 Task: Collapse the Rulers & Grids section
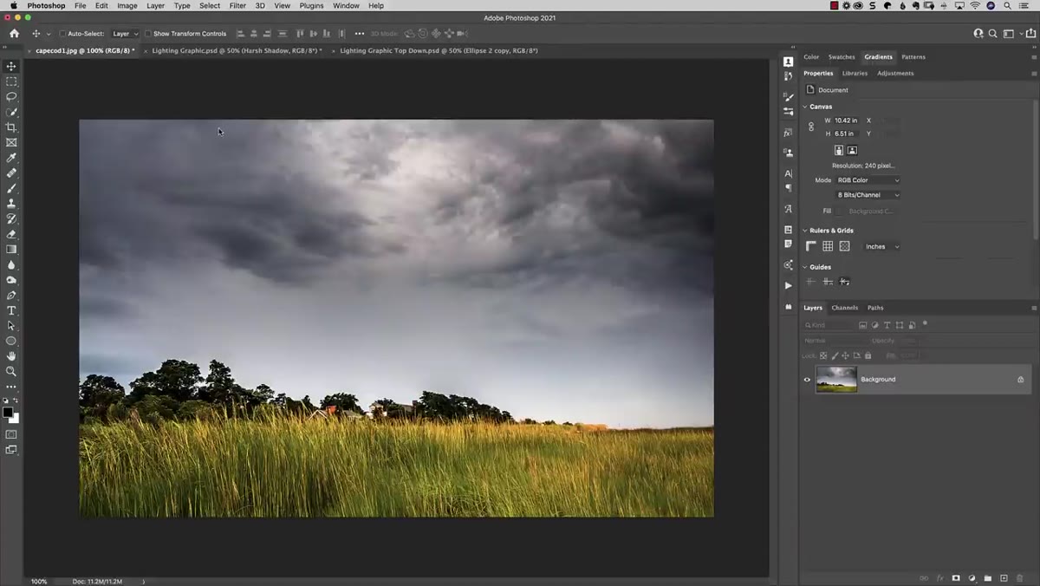[x=804, y=231]
